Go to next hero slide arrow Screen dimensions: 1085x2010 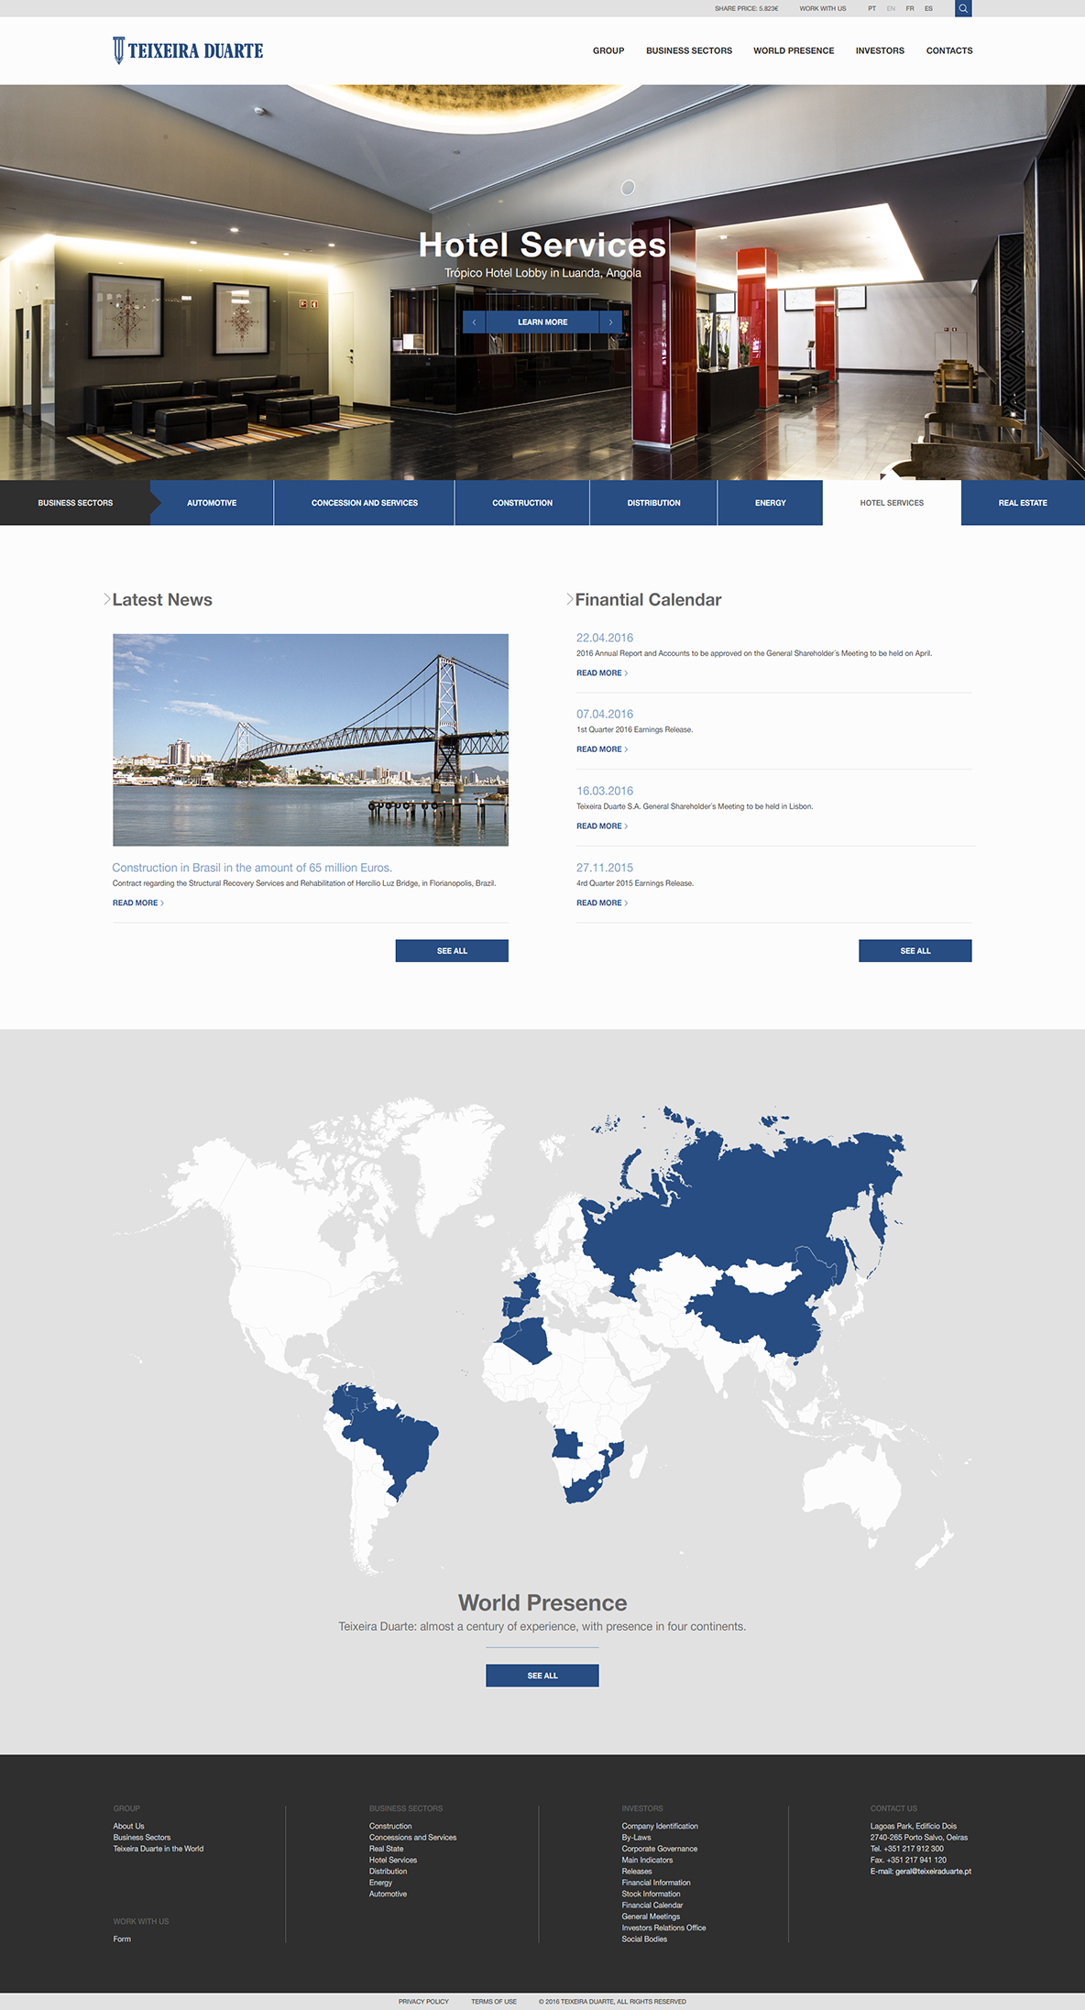(611, 322)
